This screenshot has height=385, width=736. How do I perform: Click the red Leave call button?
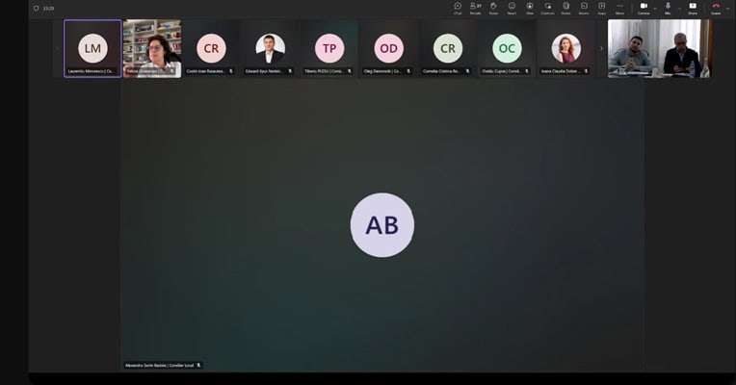point(716,8)
